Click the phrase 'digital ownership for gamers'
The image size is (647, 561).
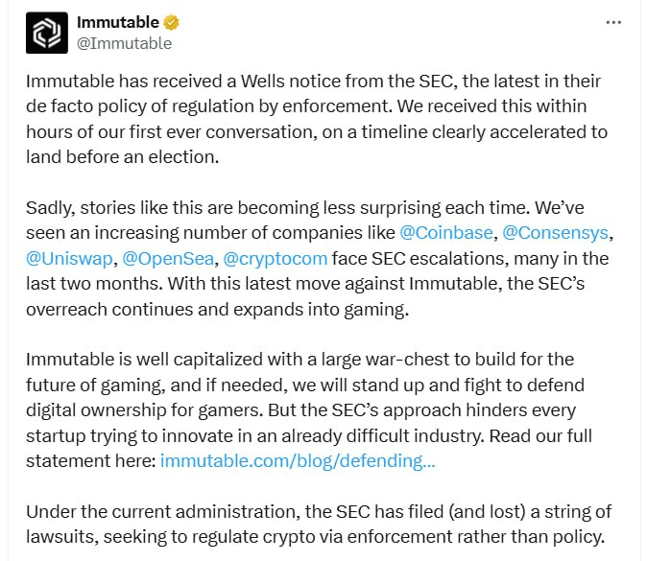click(x=144, y=410)
